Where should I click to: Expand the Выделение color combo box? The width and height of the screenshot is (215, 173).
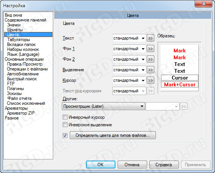pyautogui.click(x=129, y=70)
